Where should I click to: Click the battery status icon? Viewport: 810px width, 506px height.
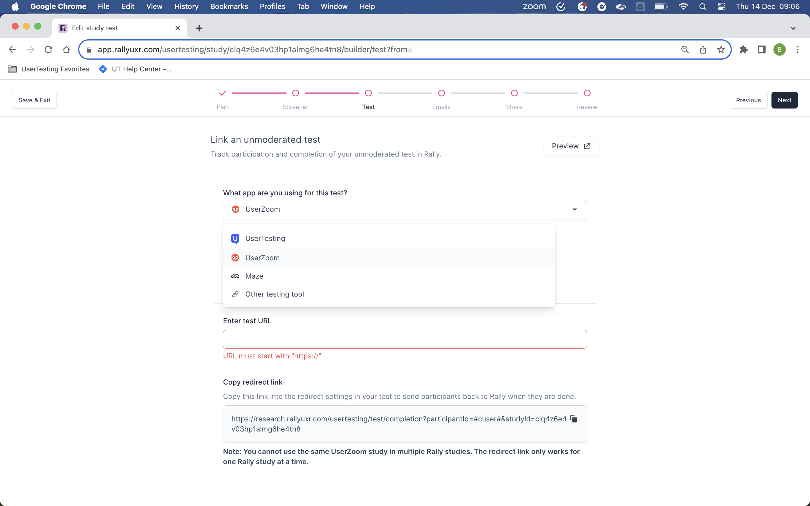tap(660, 6)
